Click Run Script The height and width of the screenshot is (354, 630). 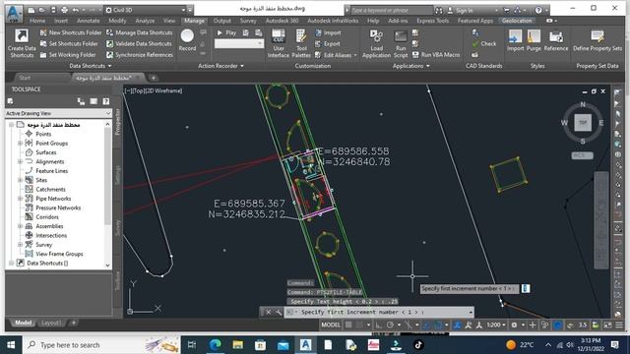pos(401,43)
